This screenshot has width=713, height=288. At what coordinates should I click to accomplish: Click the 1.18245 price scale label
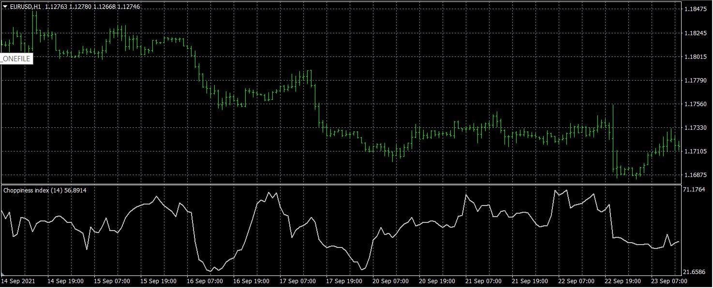[696, 33]
